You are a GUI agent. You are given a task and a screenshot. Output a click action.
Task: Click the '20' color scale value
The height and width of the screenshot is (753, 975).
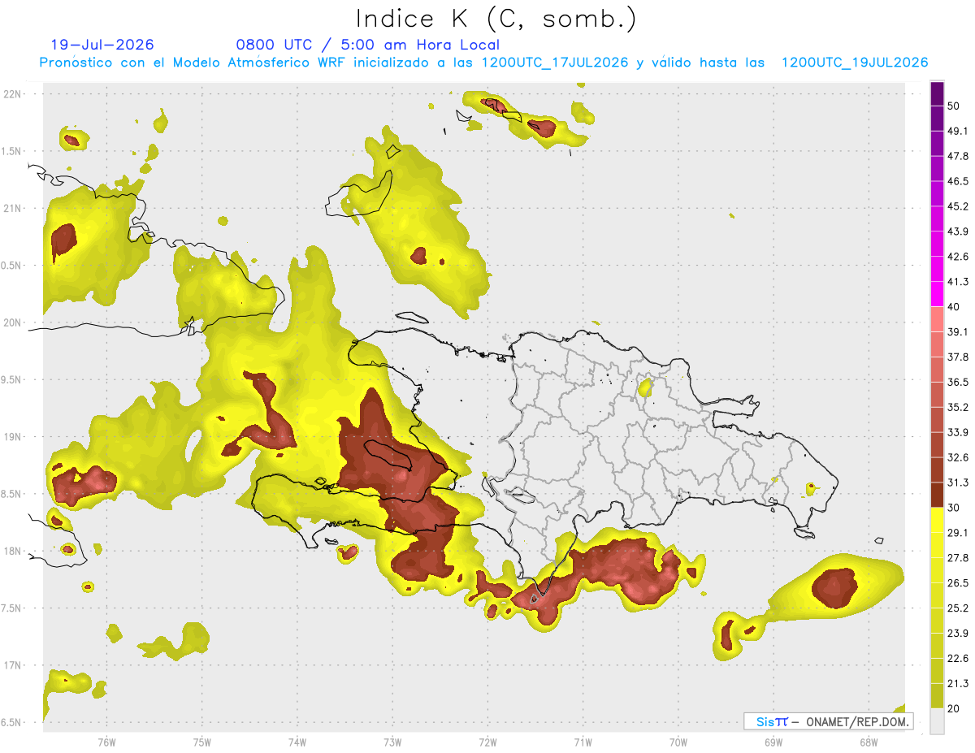[x=954, y=708]
